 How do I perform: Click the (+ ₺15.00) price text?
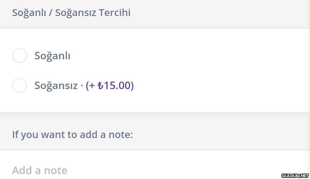[110, 85]
